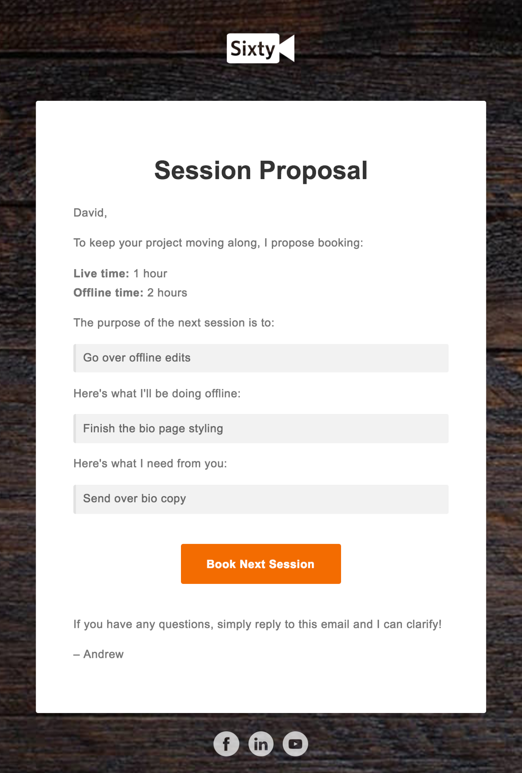Click 'The purpose of the next session' text

[174, 323]
